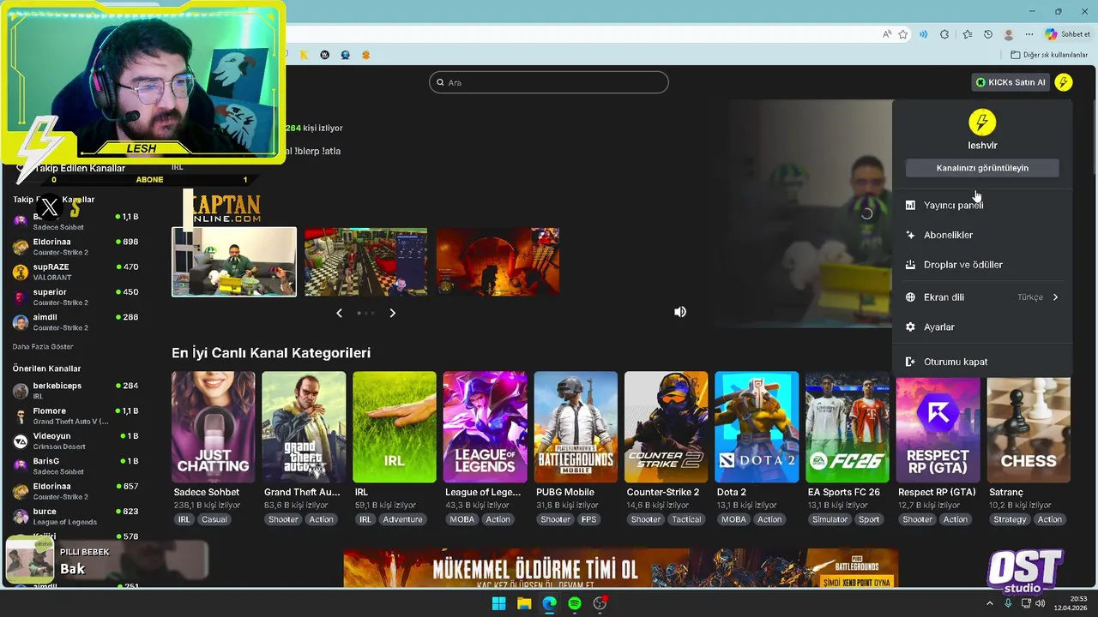
Task: Open aimdll channel in followed list
Action: (75, 321)
